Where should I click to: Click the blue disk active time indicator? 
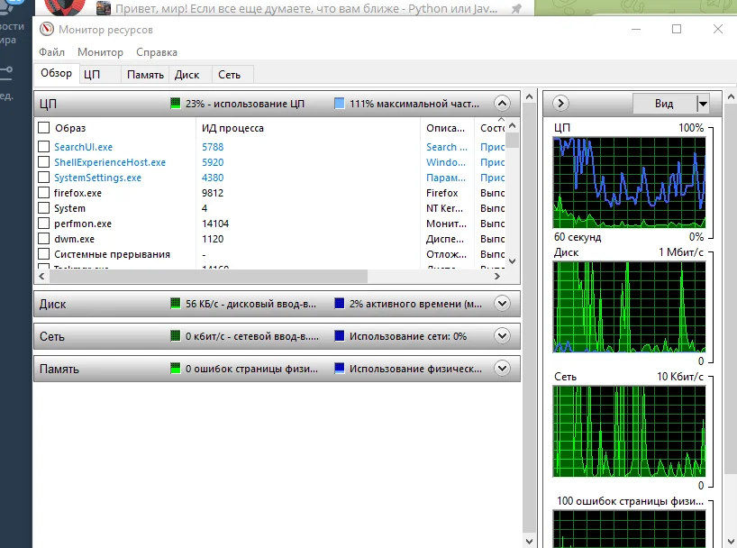pos(339,304)
